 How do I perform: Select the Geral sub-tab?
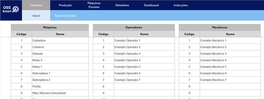coord(36,16)
